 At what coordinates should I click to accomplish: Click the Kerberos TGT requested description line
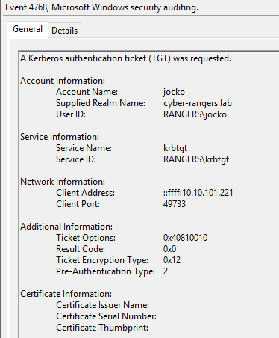pyautogui.click(x=126, y=58)
